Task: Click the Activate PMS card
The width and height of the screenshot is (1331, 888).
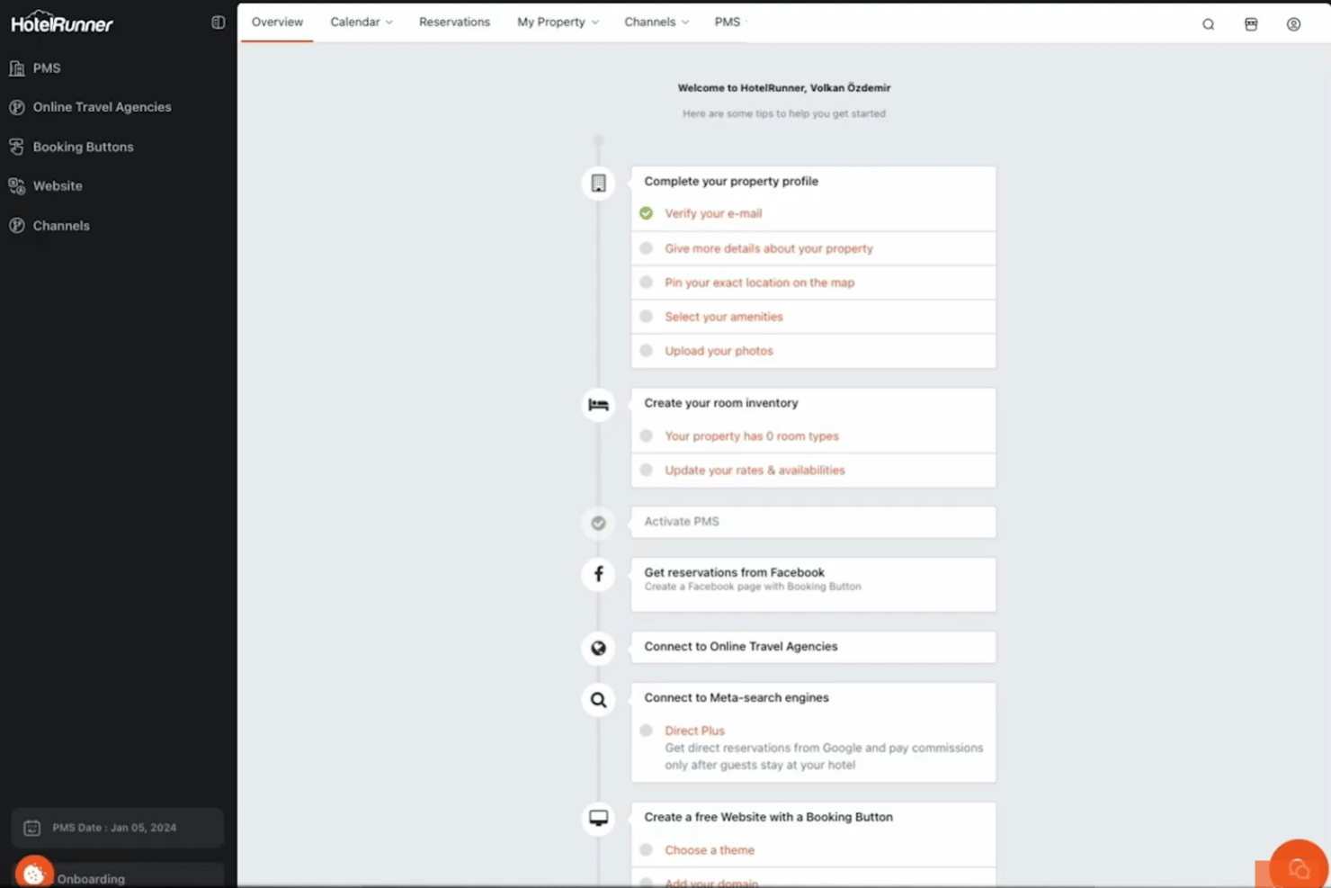Action: click(813, 522)
